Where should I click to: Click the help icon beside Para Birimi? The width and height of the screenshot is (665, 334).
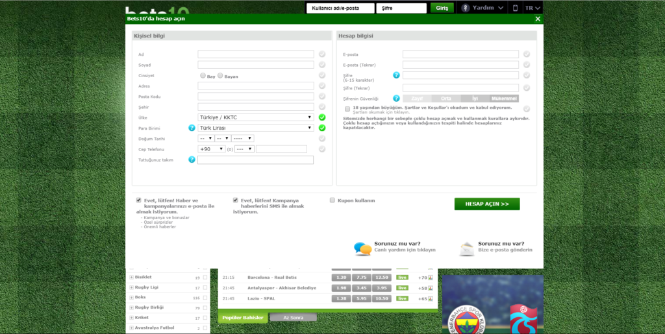(x=192, y=128)
